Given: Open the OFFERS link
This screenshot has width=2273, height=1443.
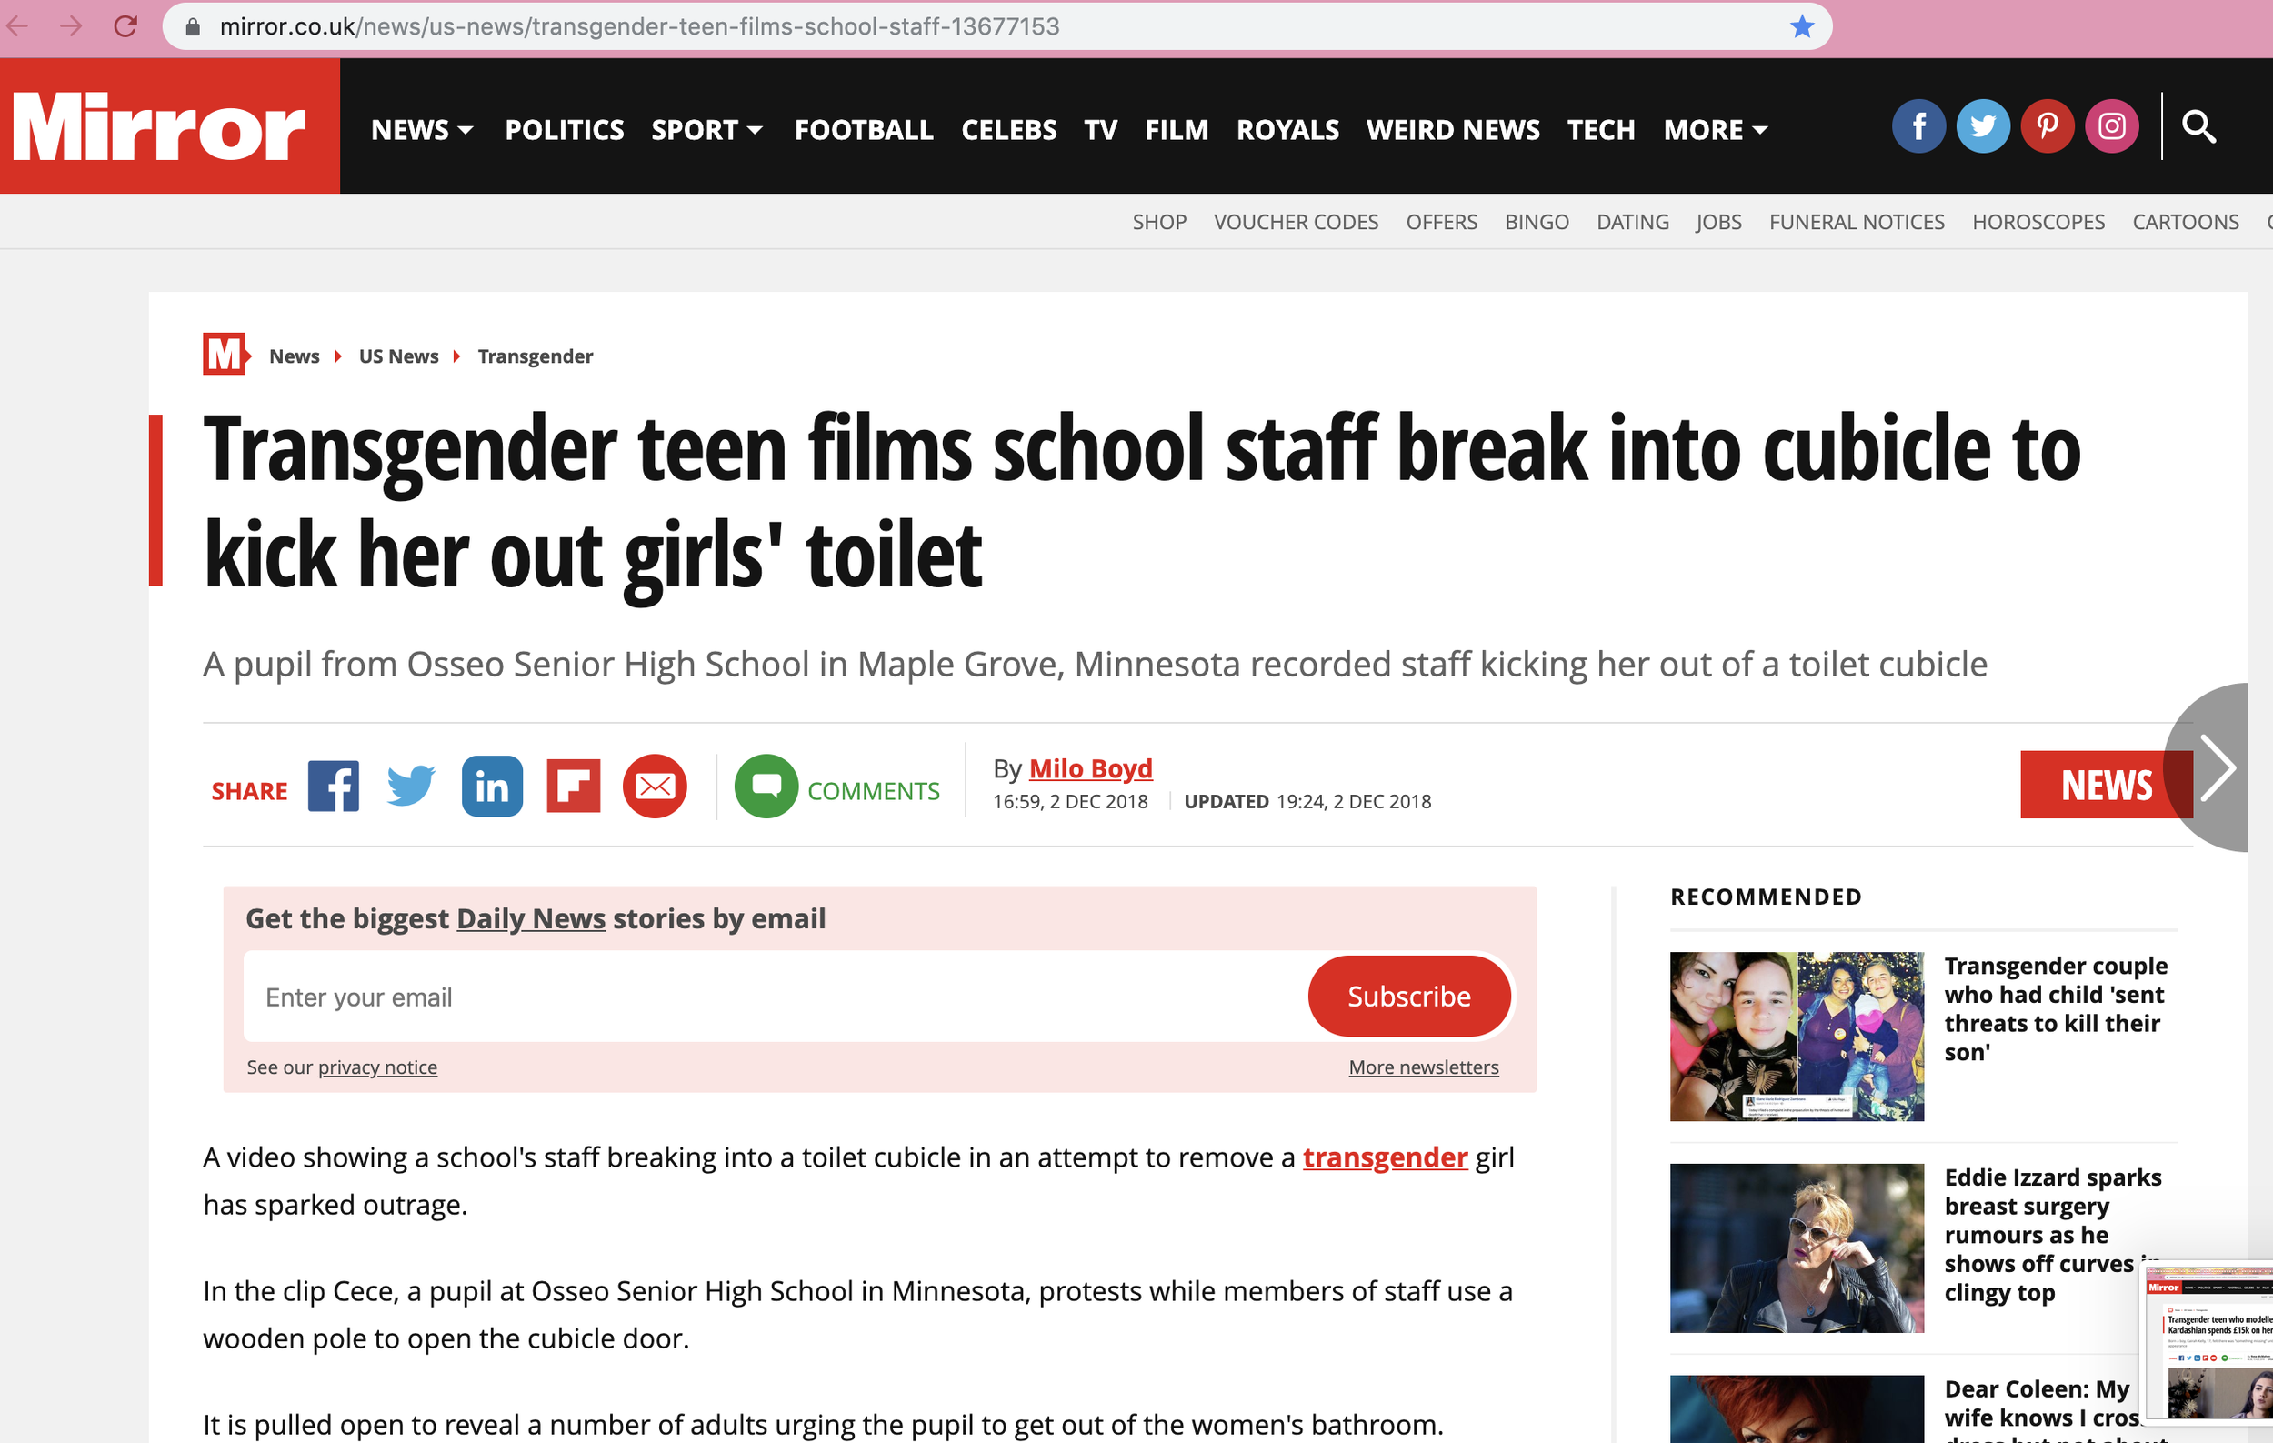Looking at the screenshot, I should [x=1441, y=222].
